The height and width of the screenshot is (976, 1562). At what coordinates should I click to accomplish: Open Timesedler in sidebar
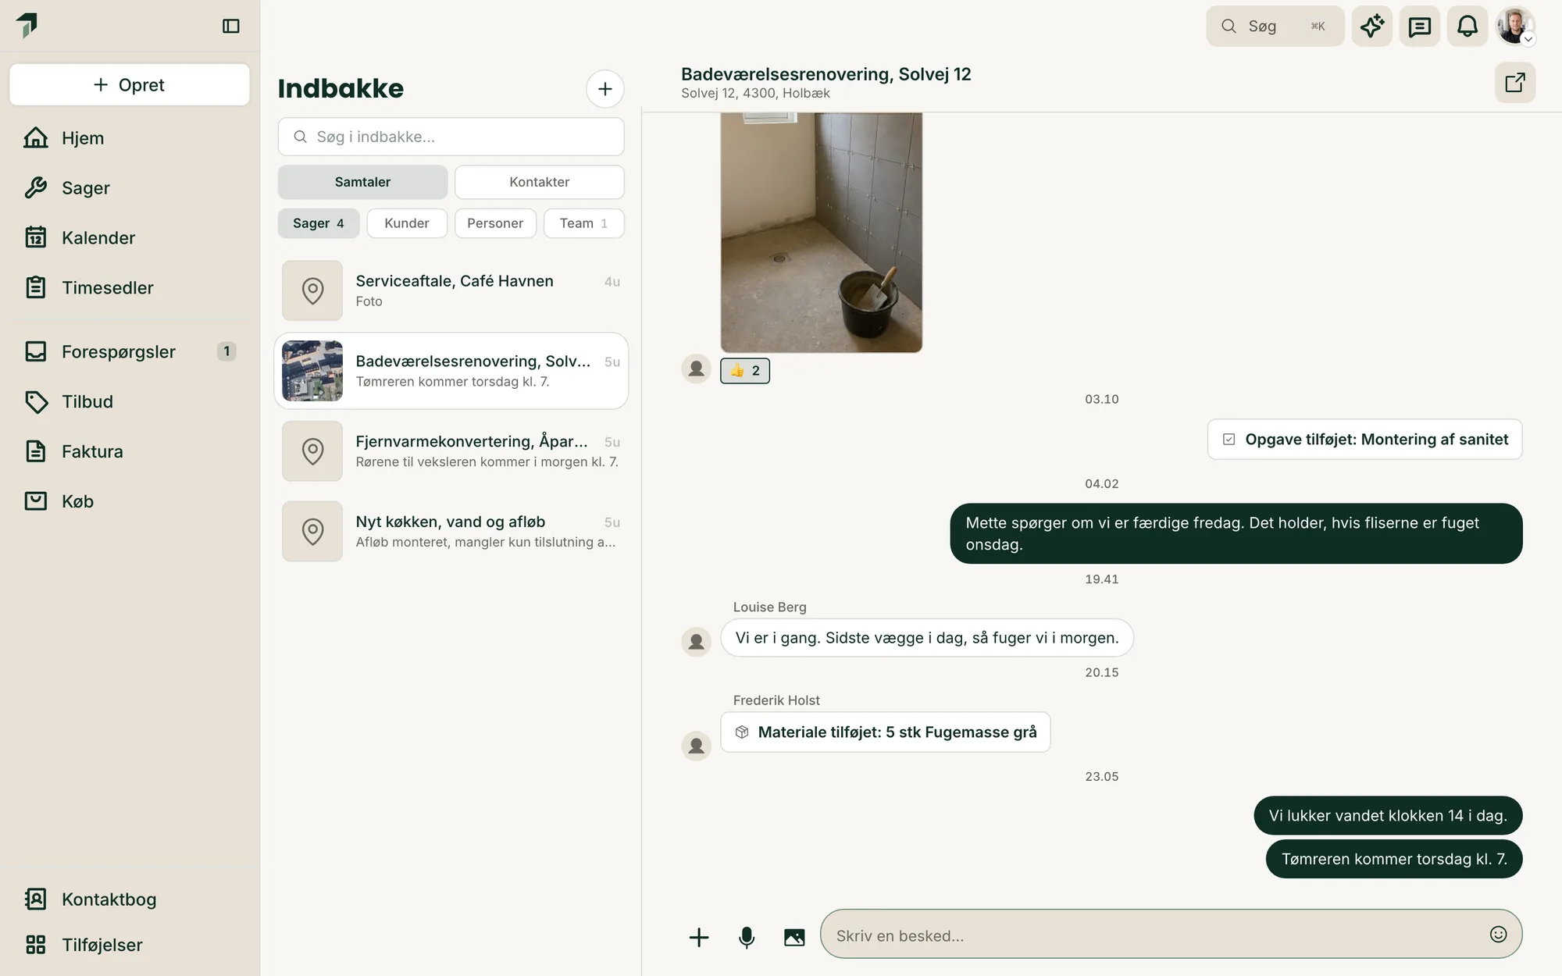(x=130, y=288)
